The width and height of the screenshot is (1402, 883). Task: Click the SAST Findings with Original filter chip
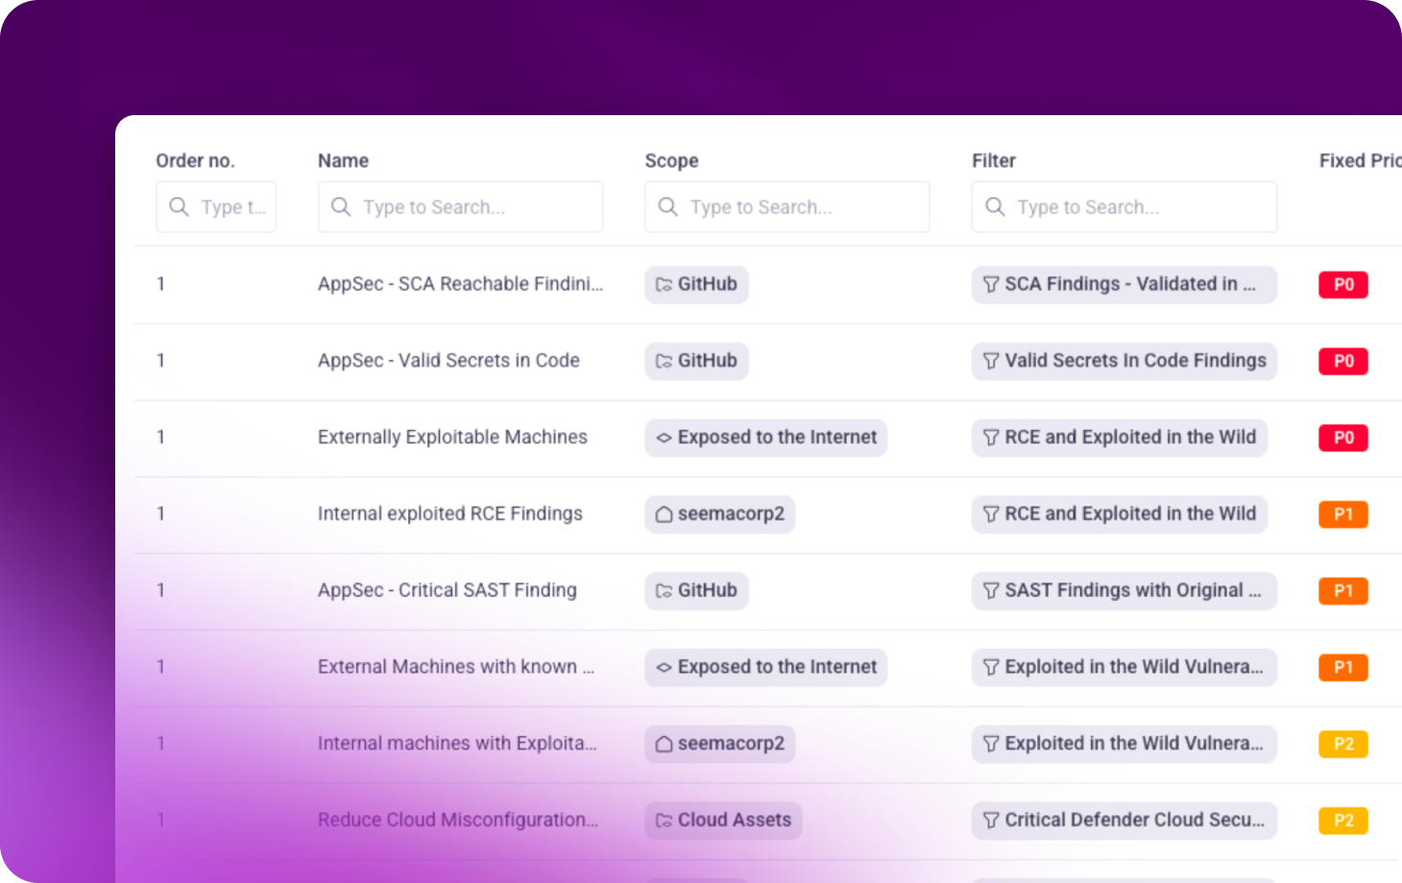click(1124, 591)
